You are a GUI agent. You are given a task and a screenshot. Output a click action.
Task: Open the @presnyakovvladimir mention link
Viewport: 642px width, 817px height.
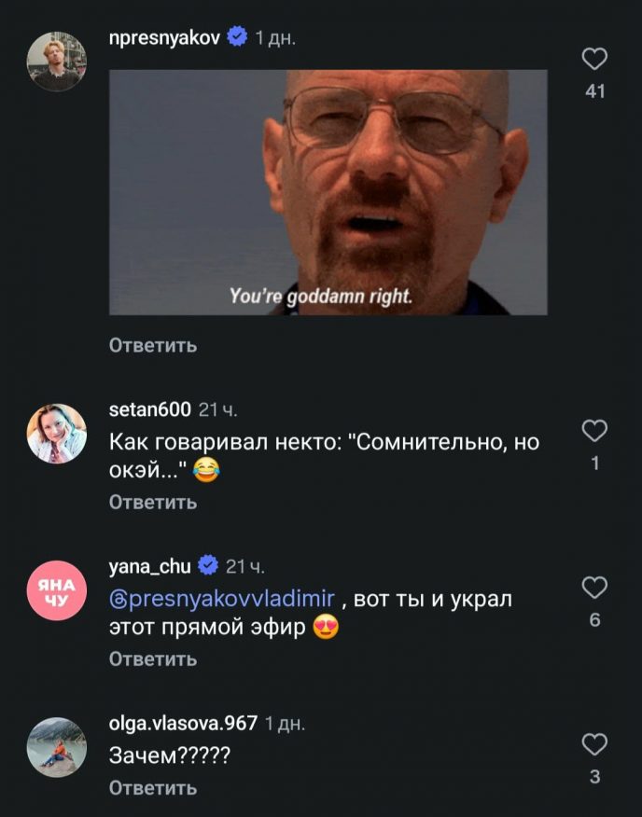(x=222, y=599)
